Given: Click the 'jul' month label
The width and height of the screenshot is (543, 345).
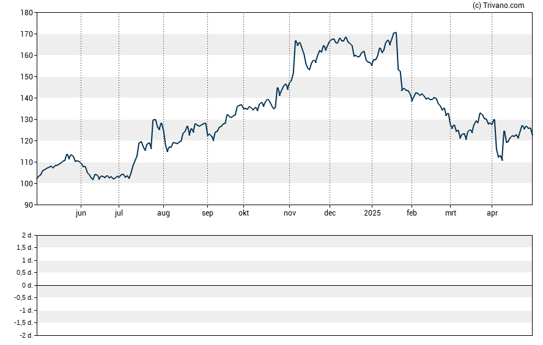Looking at the screenshot, I should (x=119, y=213).
